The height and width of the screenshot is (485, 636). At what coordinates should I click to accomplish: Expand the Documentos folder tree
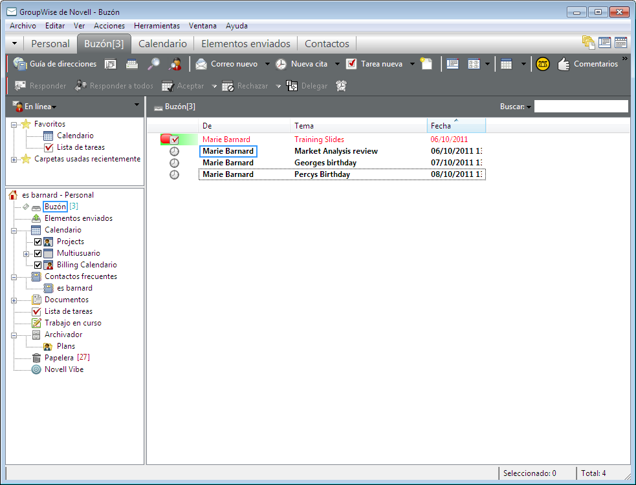[14, 300]
